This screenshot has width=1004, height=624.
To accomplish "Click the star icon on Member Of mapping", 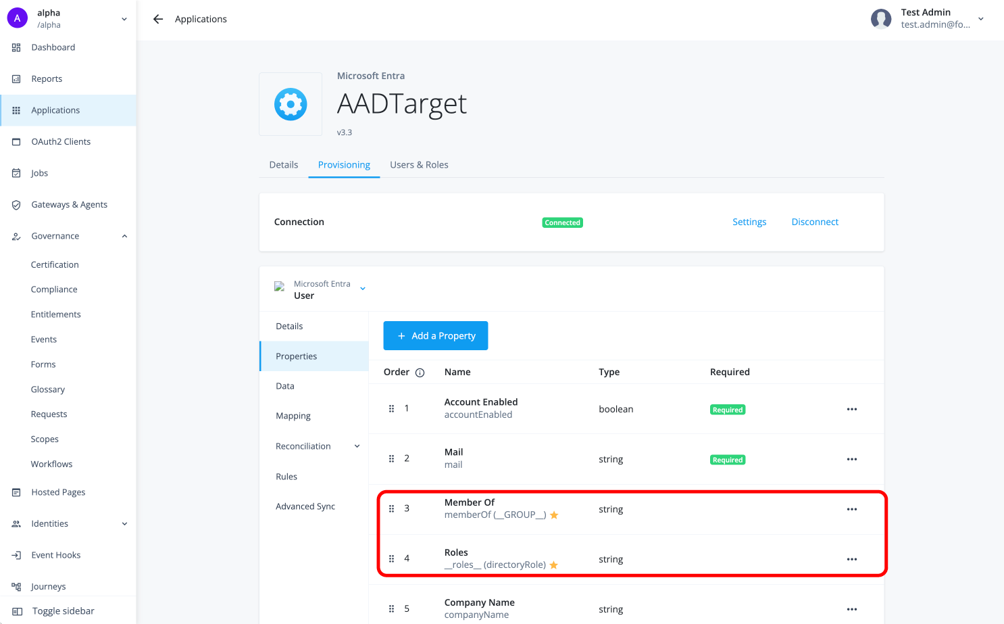I will 554,514.
